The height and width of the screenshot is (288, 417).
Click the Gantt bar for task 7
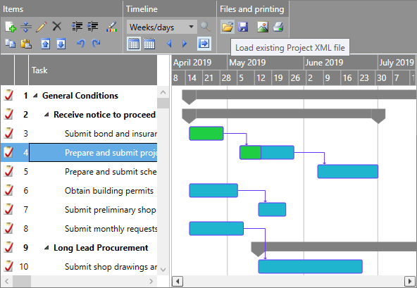(x=272, y=209)
